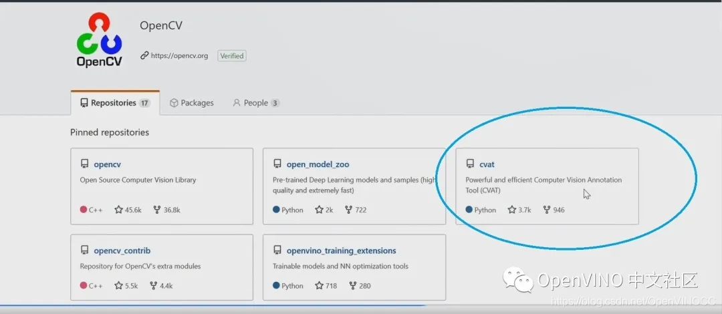Click the 'Pinned repositories' heading
The height and width of the screenshot is (314, 722).
pyautogui.click(x=110, y=132)
